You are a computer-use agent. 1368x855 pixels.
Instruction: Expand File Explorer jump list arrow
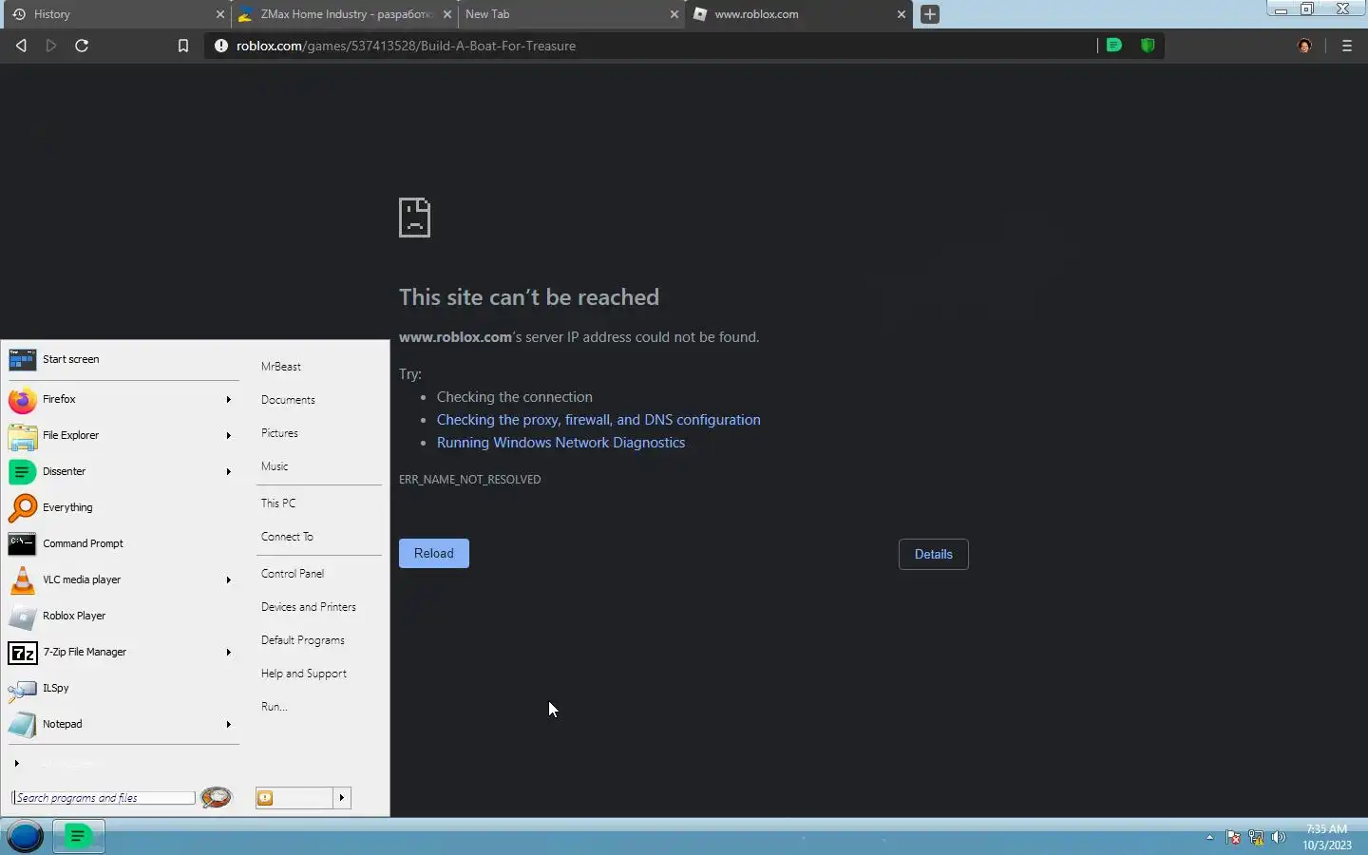[228, 435]
